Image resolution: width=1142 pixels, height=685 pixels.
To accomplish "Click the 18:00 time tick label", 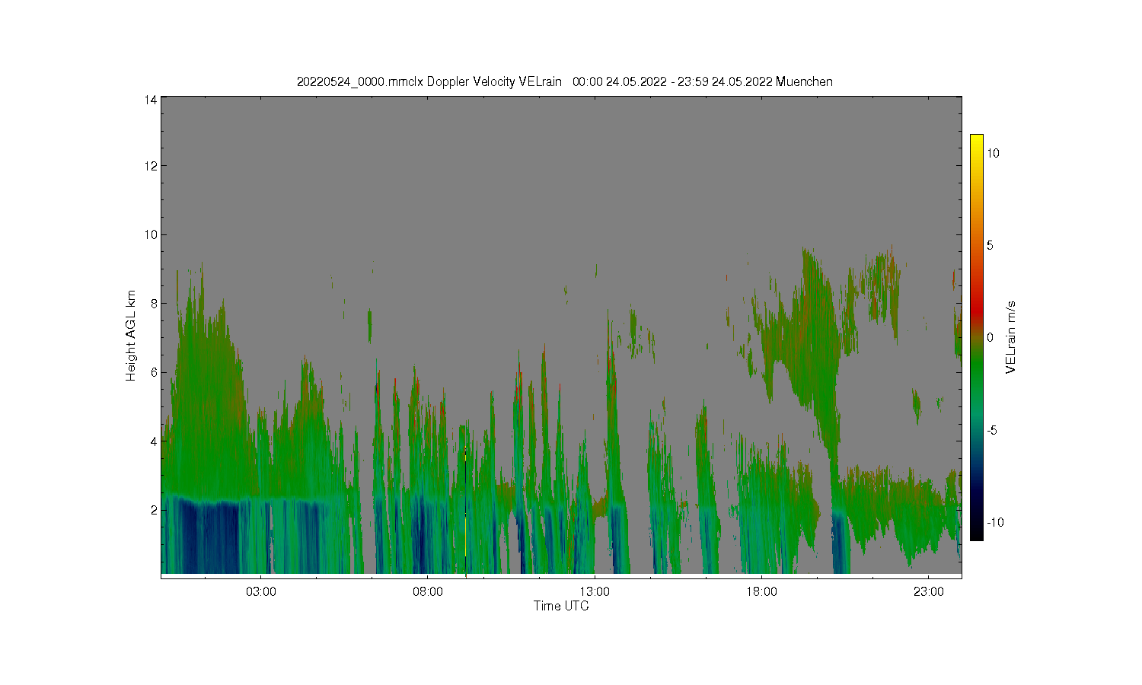I will (761, 592).
